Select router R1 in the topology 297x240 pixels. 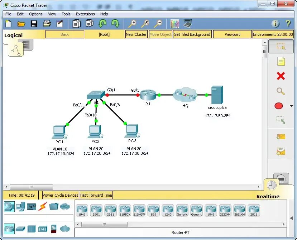(148, 95)
